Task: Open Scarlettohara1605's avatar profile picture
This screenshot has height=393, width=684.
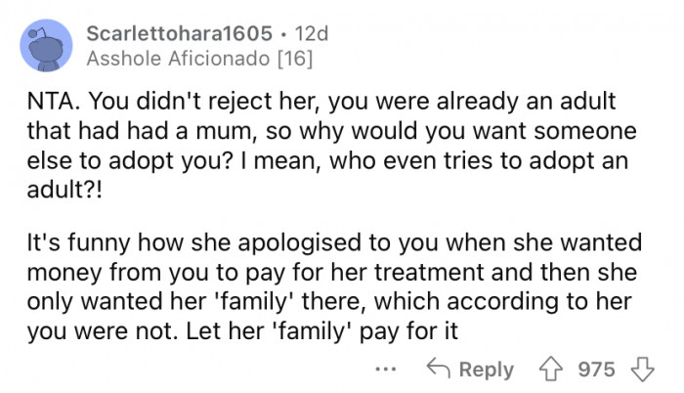Action: tap(44, 45)
